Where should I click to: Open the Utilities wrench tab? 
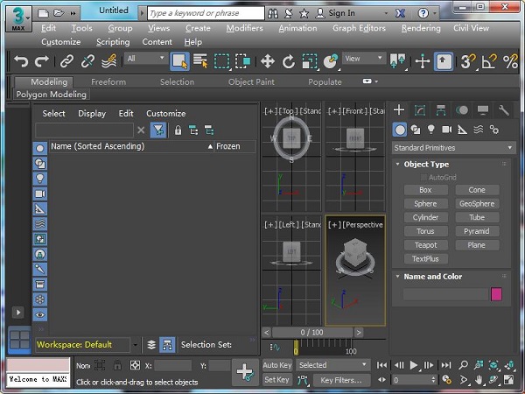click(504, 110)
